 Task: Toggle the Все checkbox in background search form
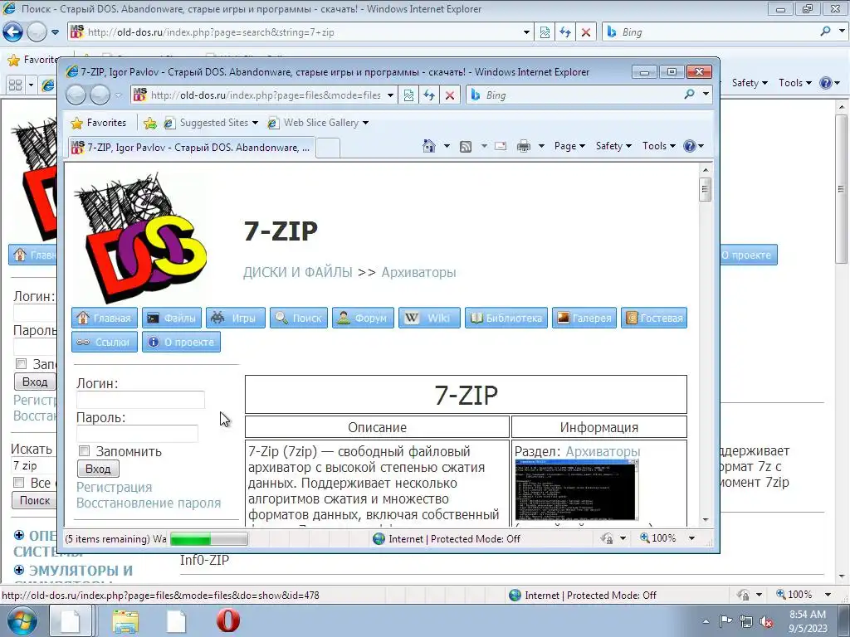[x=19, y=482]
